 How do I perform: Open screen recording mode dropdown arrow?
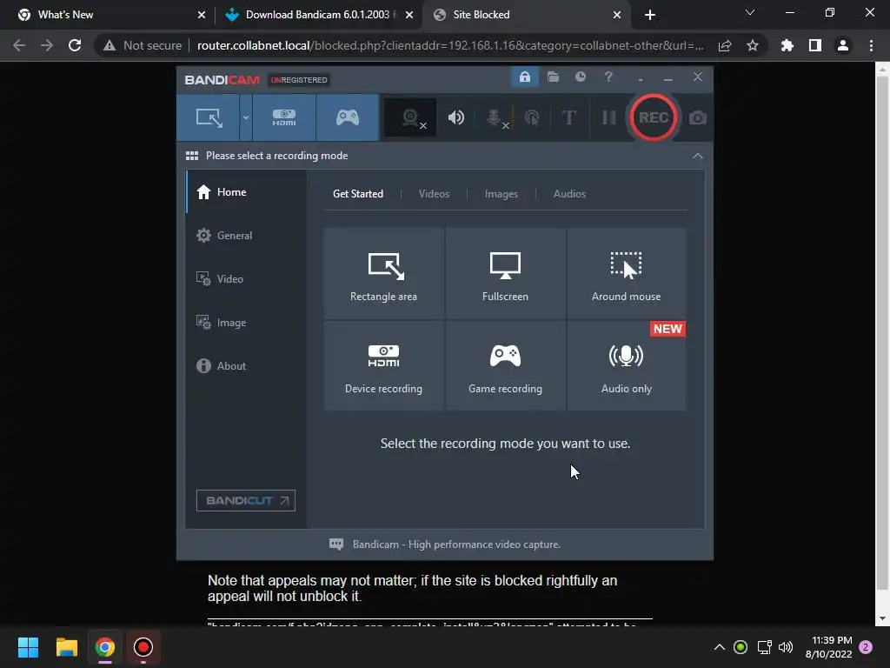[x=245, y=117]
